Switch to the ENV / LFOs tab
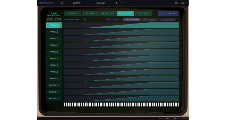Viewport: 226px width, 120px height. (x=108, y=14)
